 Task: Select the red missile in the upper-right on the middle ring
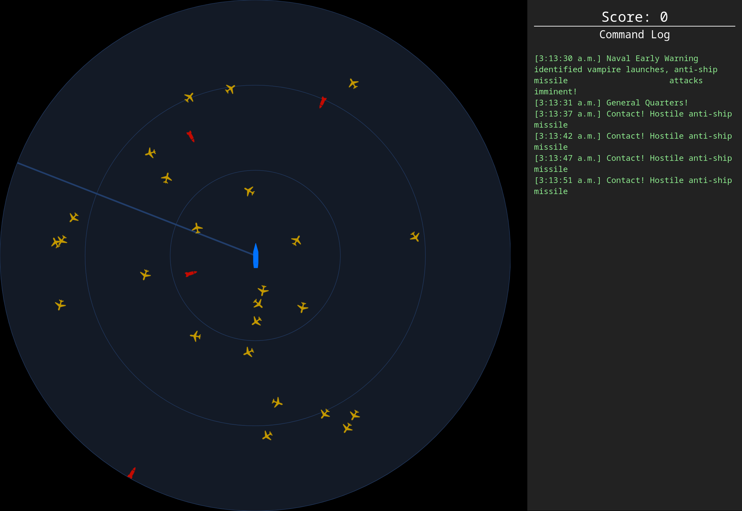pos(322,102)
